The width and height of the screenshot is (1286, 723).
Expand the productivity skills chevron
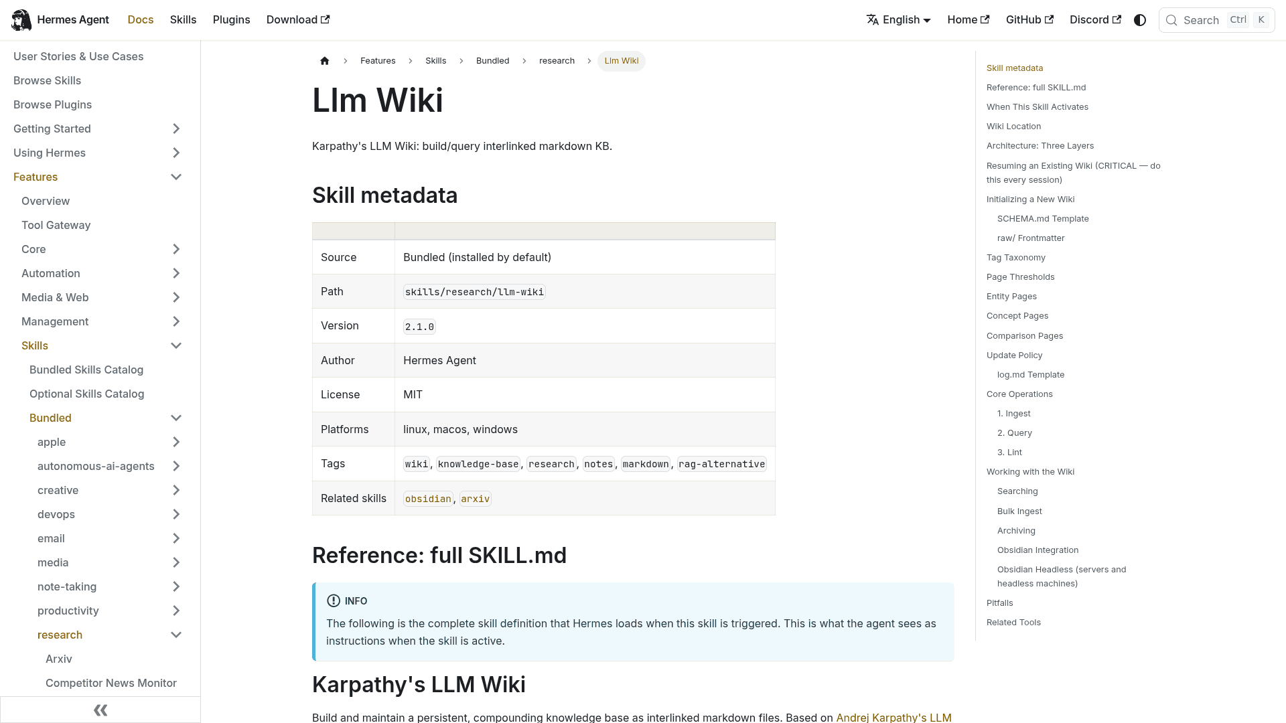[x=176, y=611]
